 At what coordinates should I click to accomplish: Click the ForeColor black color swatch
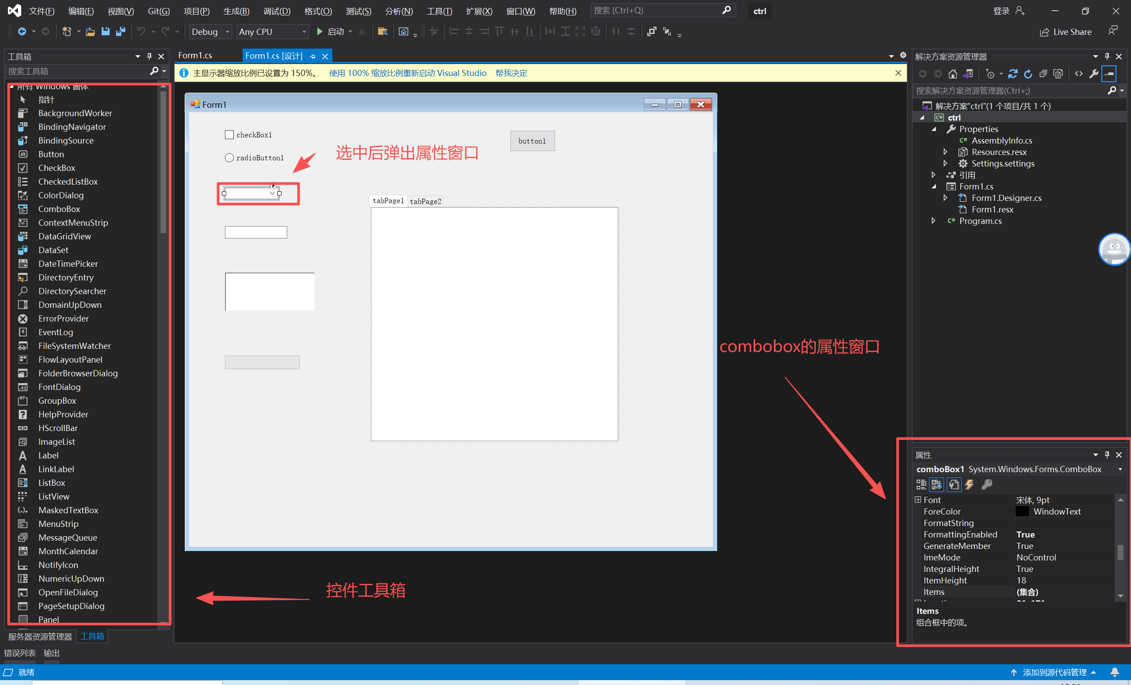[x=1022, y=511]
